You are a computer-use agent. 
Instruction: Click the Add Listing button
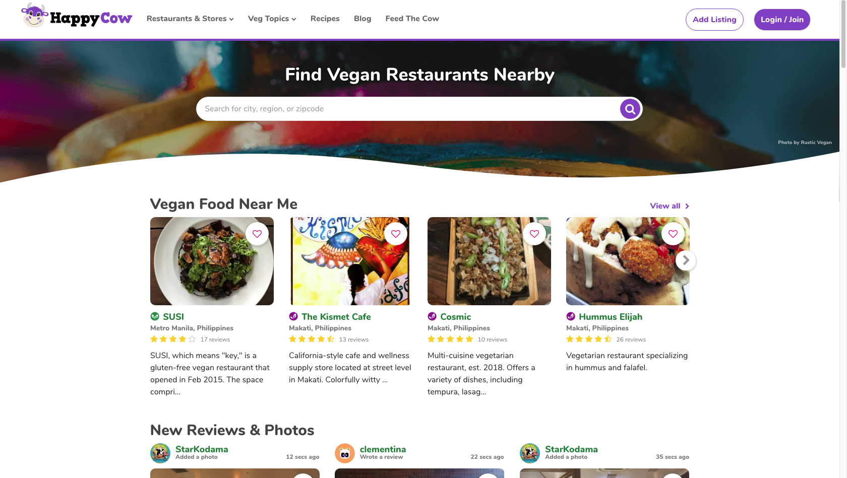(714, 20)
